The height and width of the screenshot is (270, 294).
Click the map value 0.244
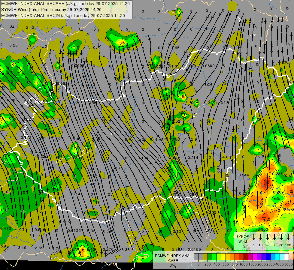coord(244,175)
